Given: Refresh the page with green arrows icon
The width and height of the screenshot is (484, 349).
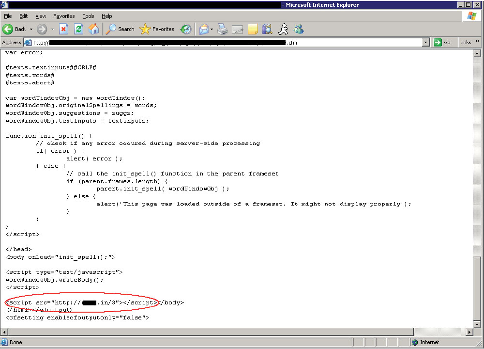Looking at the screenshot, I should click(79, 29).
